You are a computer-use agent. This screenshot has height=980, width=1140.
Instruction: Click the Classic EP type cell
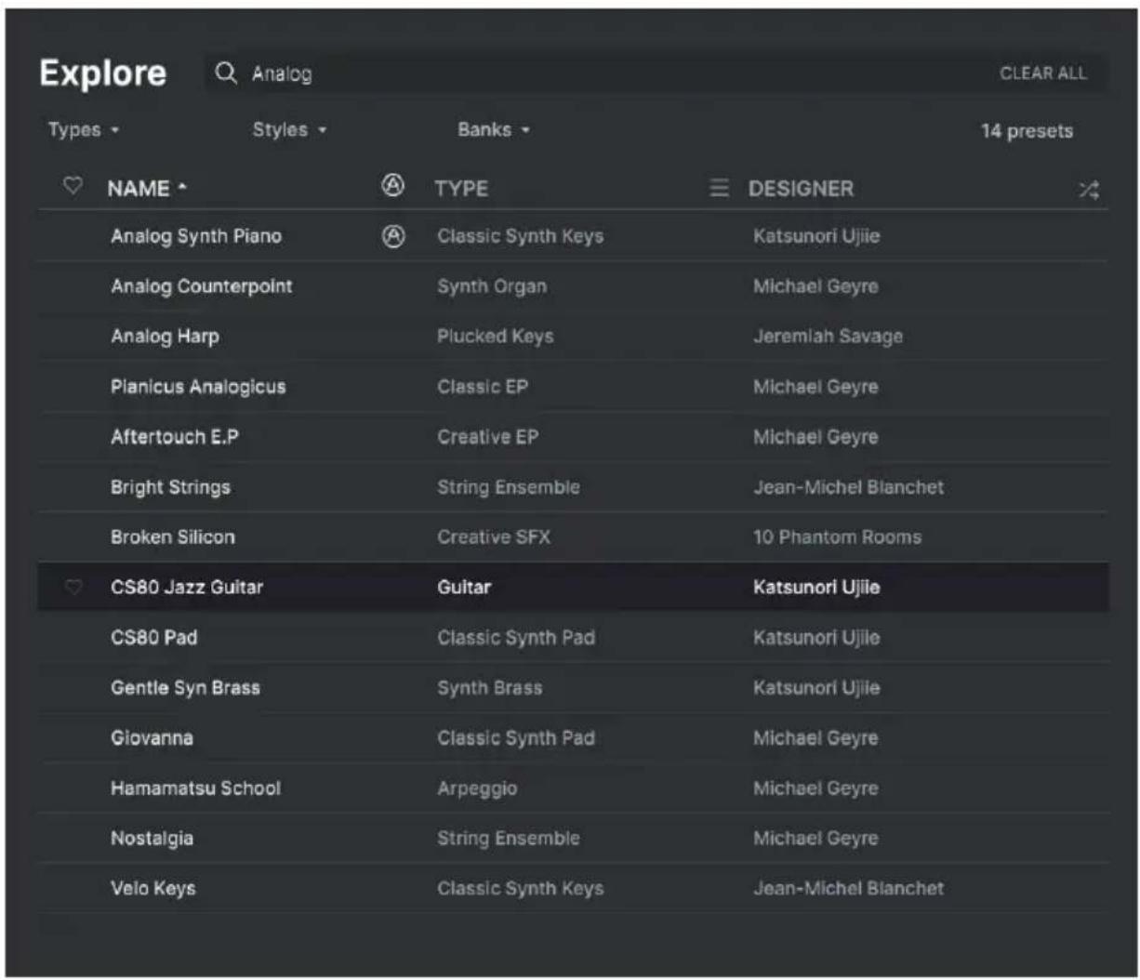483,387
